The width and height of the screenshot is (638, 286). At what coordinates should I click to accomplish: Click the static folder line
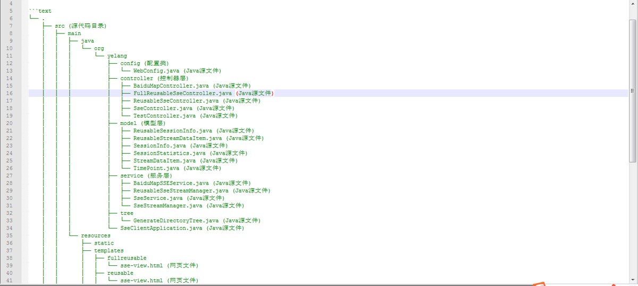[104, 242]
